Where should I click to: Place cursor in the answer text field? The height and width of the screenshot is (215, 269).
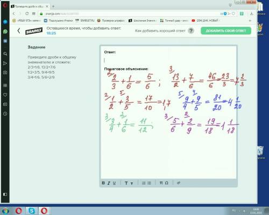point(168,60)
